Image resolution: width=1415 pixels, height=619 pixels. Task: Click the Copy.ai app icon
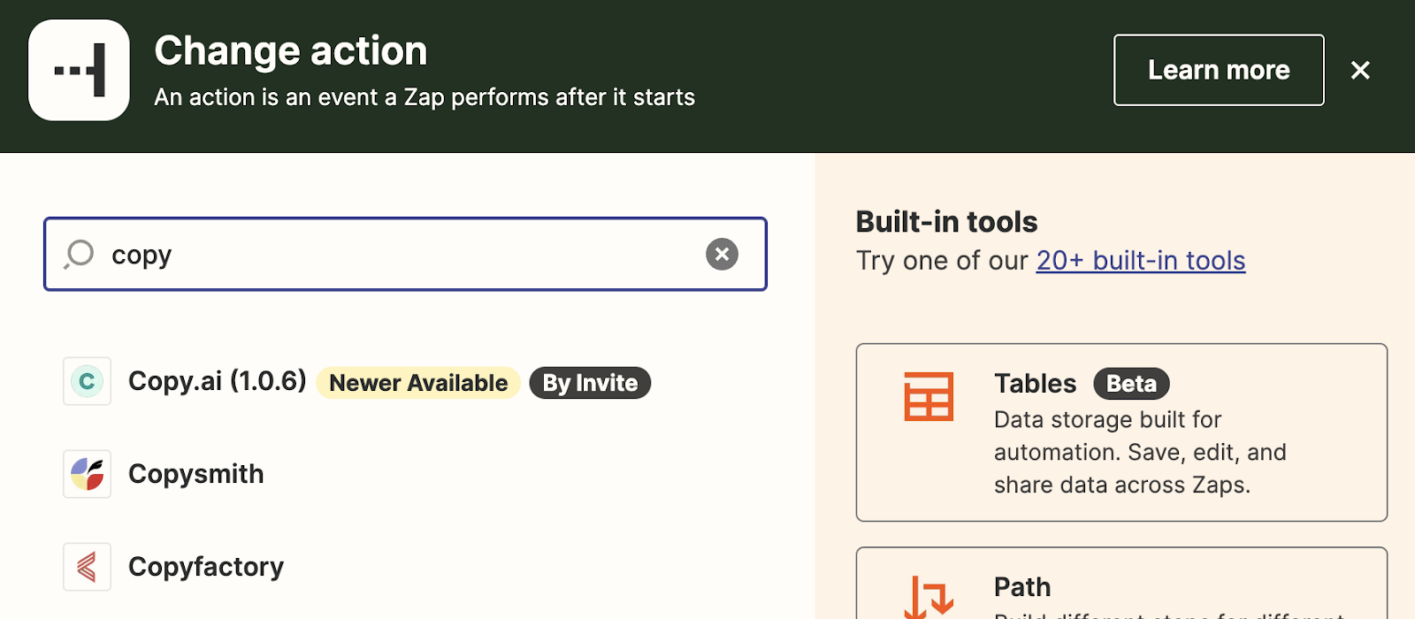click(87, 381)
